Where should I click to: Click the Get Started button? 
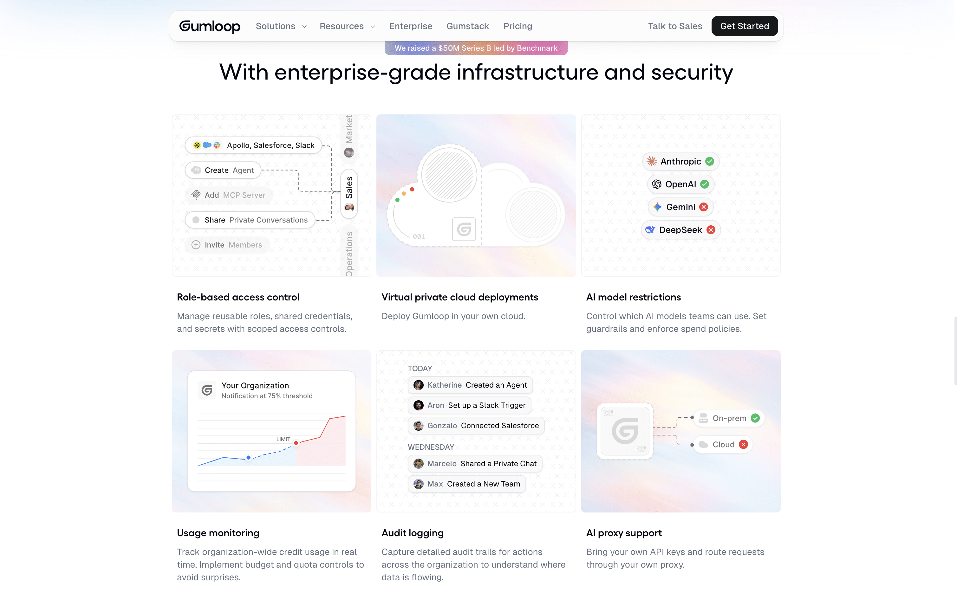point(745,26)
